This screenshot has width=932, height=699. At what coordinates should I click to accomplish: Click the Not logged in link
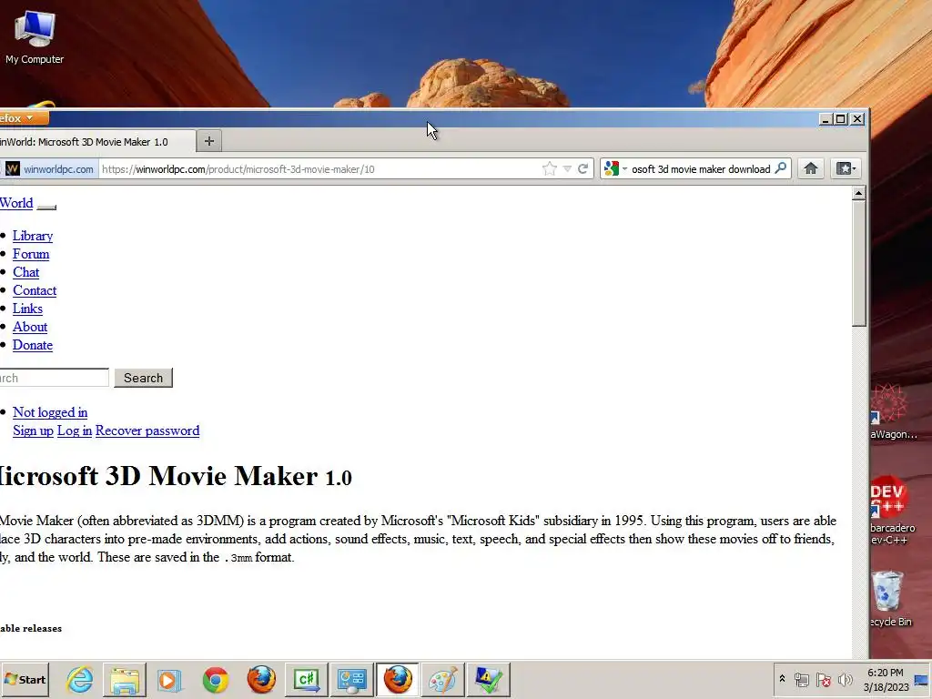pyautogui.click(x=50, y=412)
